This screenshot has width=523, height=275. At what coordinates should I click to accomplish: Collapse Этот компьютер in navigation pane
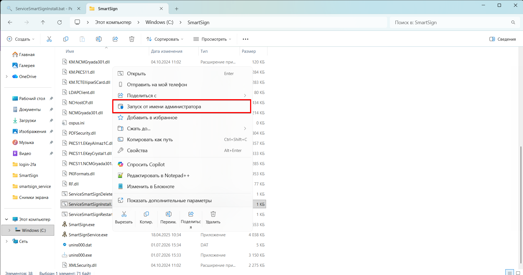pyautogui.click(x=7, y=219)
